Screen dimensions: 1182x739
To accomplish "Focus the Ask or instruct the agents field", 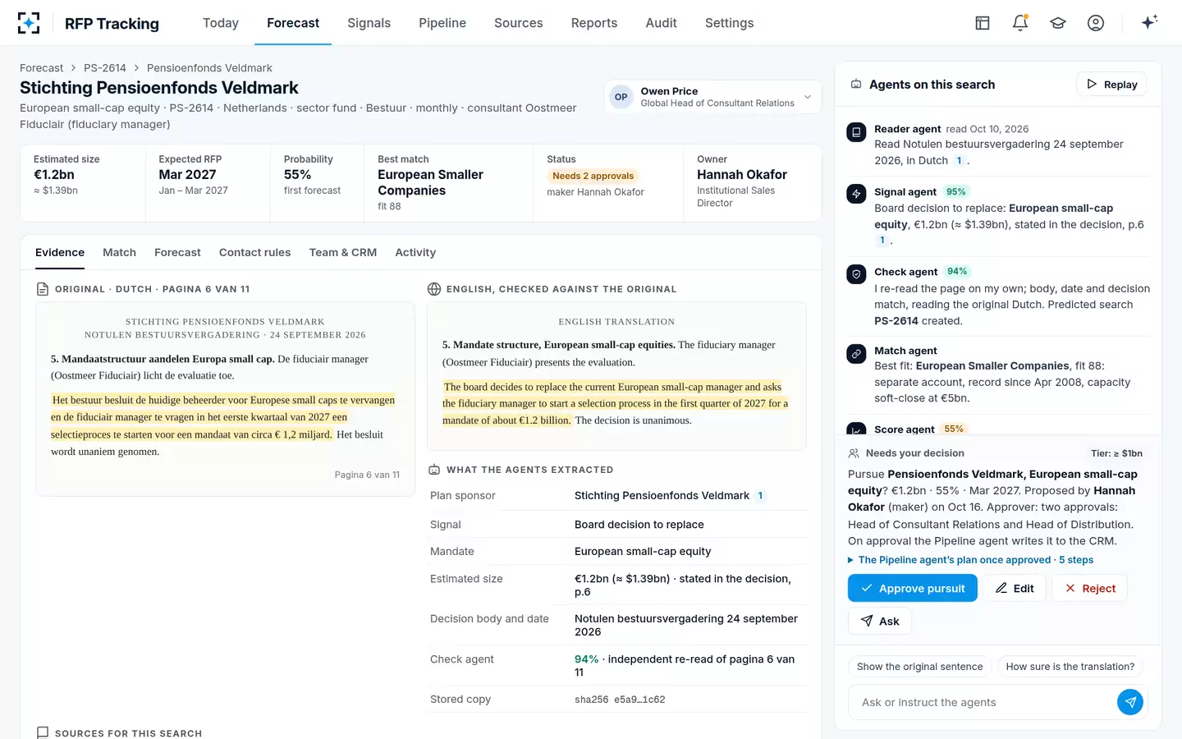I will (984, 702).
